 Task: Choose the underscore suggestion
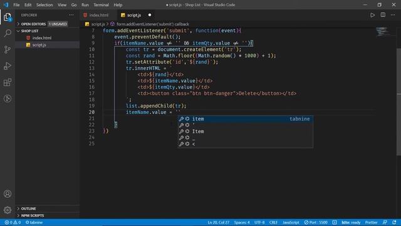pyautogui.click(x=245, y=137)
